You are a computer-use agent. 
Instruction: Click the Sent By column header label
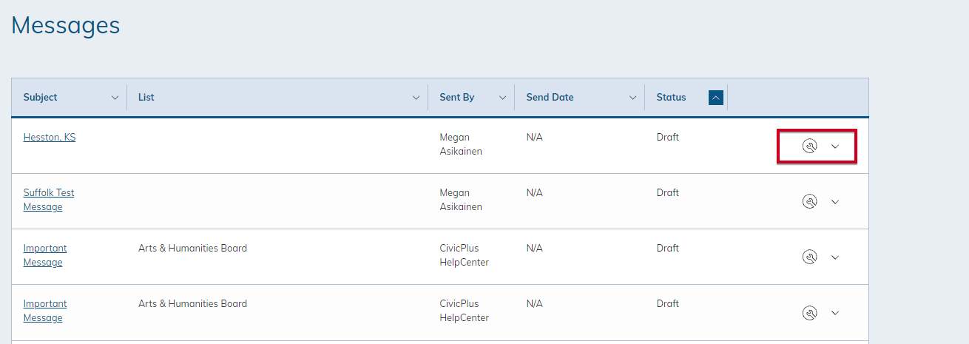pos(457,98)
